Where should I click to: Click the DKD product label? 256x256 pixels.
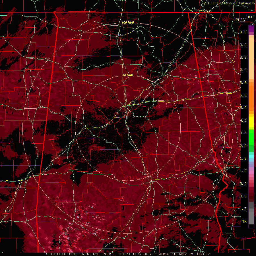tap(250, 17)
